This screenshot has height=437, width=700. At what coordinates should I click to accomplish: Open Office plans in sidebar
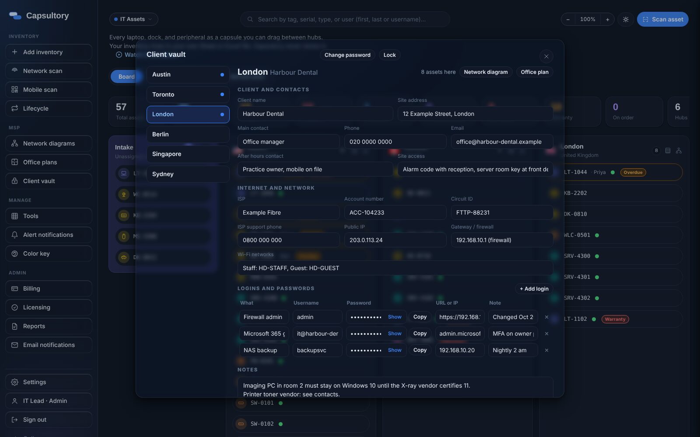pos(49,162)
